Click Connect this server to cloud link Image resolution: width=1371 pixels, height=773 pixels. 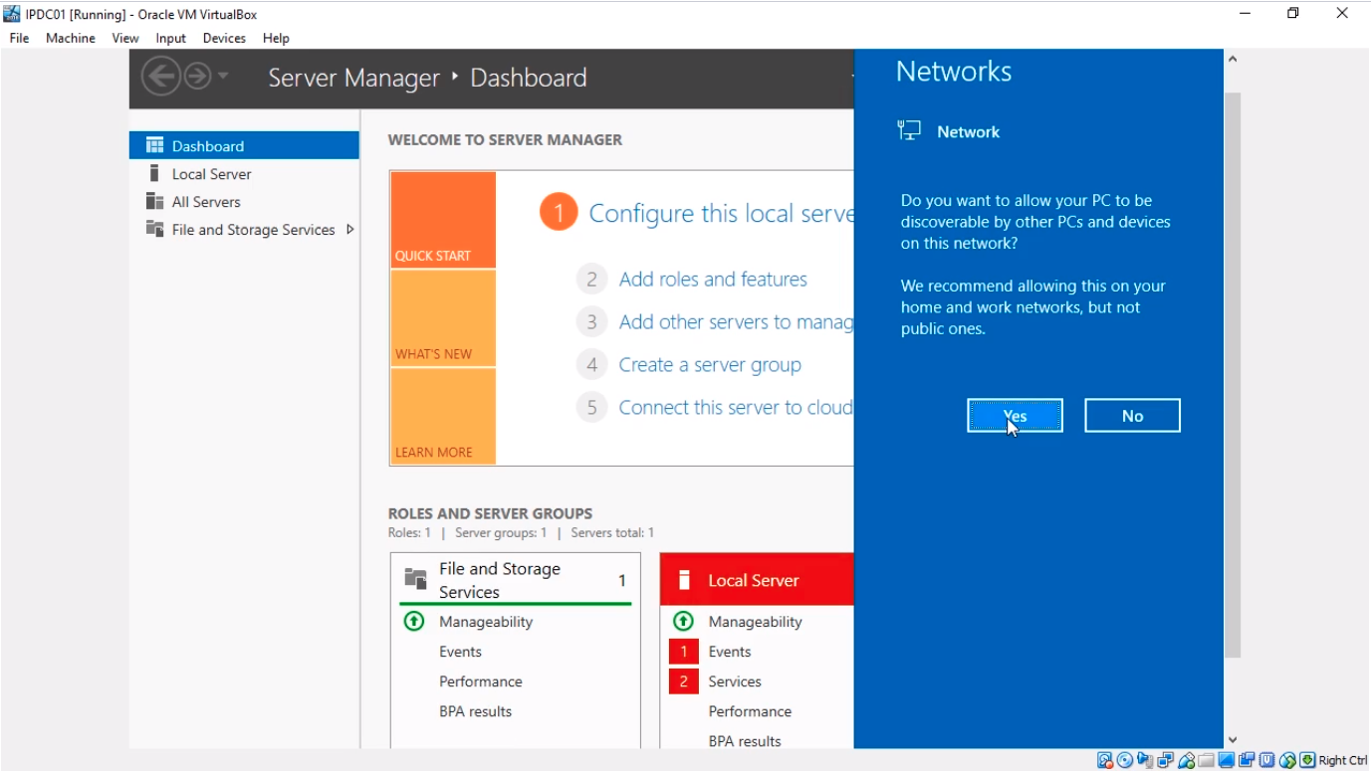[736, 408]
